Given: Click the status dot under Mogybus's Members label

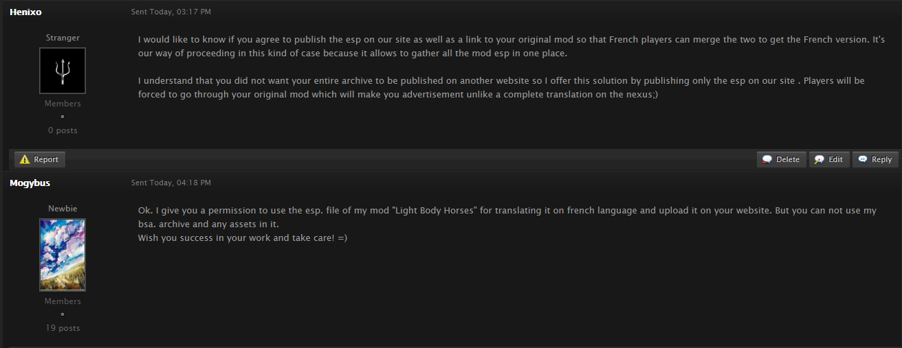Looking at the screenshot, I should 63,314.
